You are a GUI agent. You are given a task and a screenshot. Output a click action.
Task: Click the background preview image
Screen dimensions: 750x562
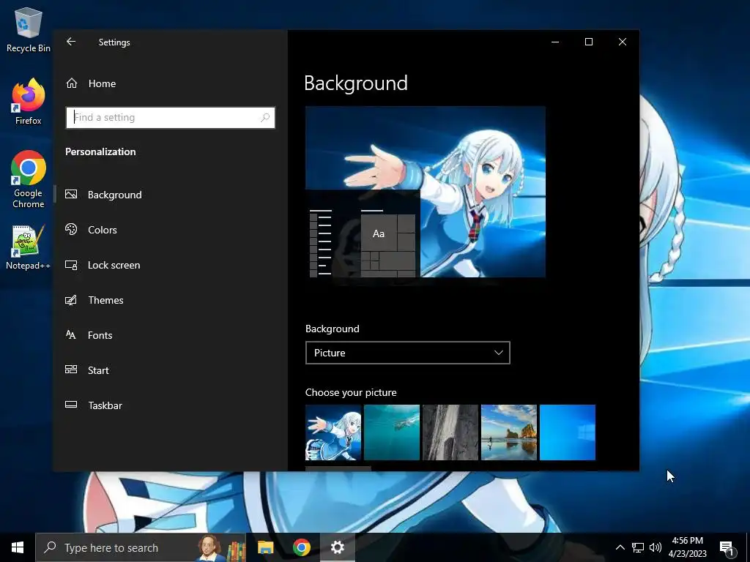[x=426, y=192]
